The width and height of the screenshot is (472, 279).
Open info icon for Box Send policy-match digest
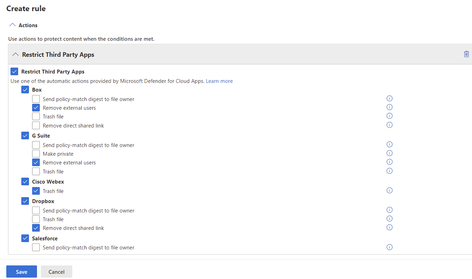point(390,99)
